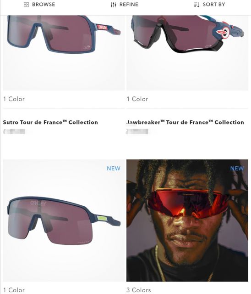This screenshot has height=294, width=251.
Task: Click "1 Color" label under Sutro Tour de France
Action: pos(14,99)
